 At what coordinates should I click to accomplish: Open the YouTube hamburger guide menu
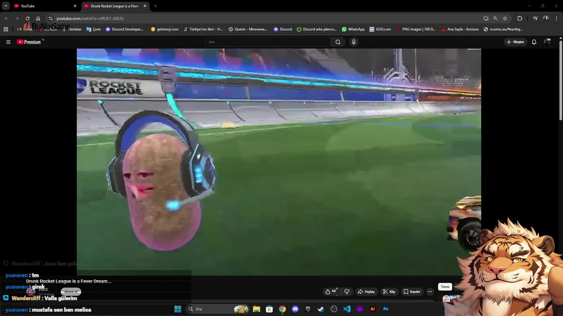(x=8, y=42)
